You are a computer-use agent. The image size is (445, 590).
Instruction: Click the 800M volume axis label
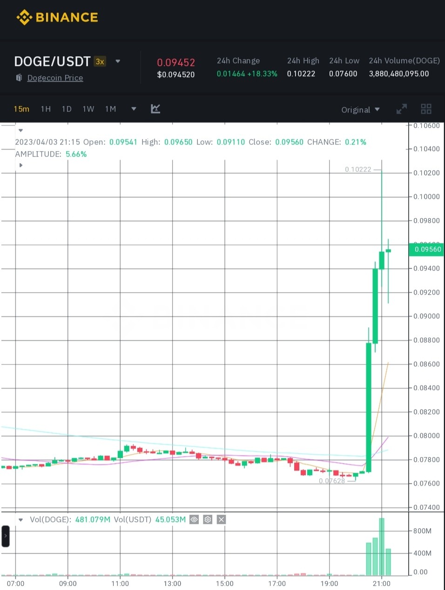[422, 531]
